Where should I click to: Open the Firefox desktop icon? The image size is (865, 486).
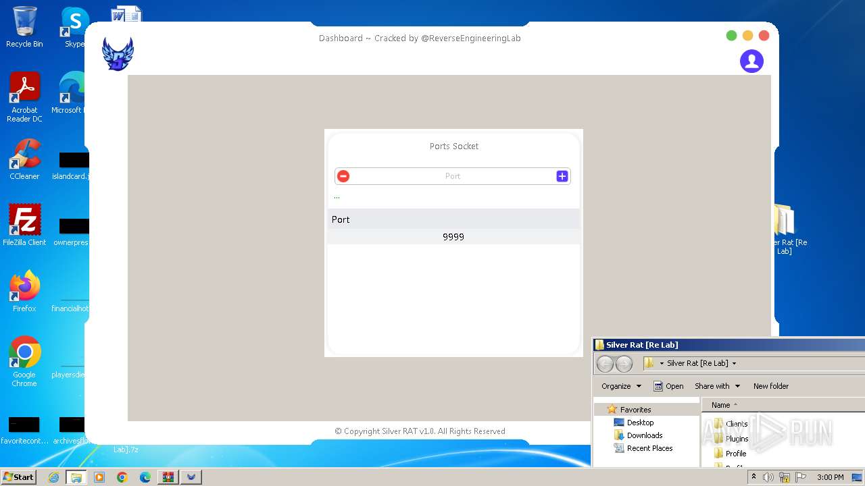pos(24,292)
